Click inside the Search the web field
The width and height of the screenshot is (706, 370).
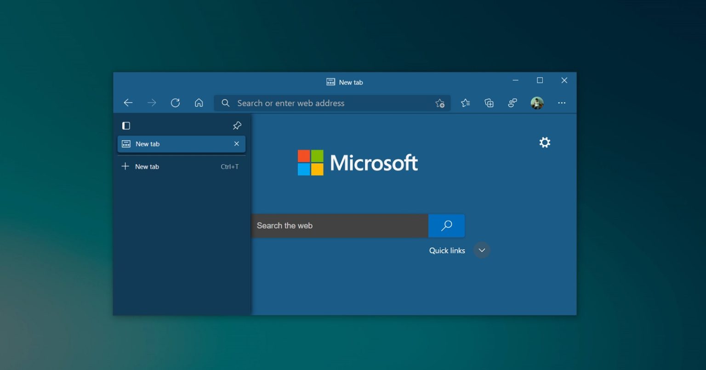coord(340,225)
